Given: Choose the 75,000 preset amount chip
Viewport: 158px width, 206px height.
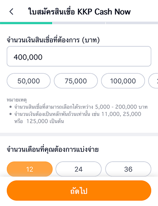Looking at the screenshot, I should (76, 81).
